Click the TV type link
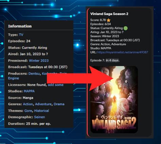Image resolution: width=161 pixels, height=144 pixels. click(21, 35)
